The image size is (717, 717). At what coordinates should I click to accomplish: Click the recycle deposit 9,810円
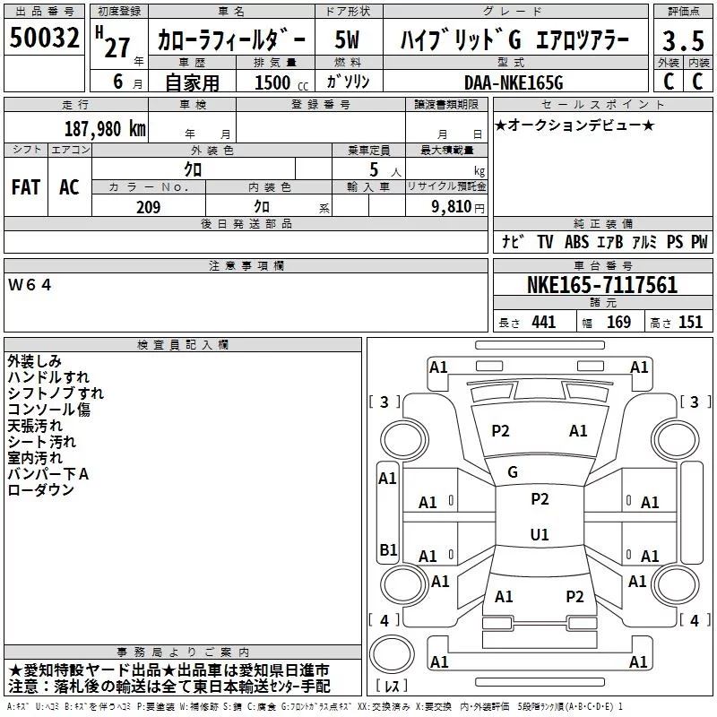tap(458, 207)
